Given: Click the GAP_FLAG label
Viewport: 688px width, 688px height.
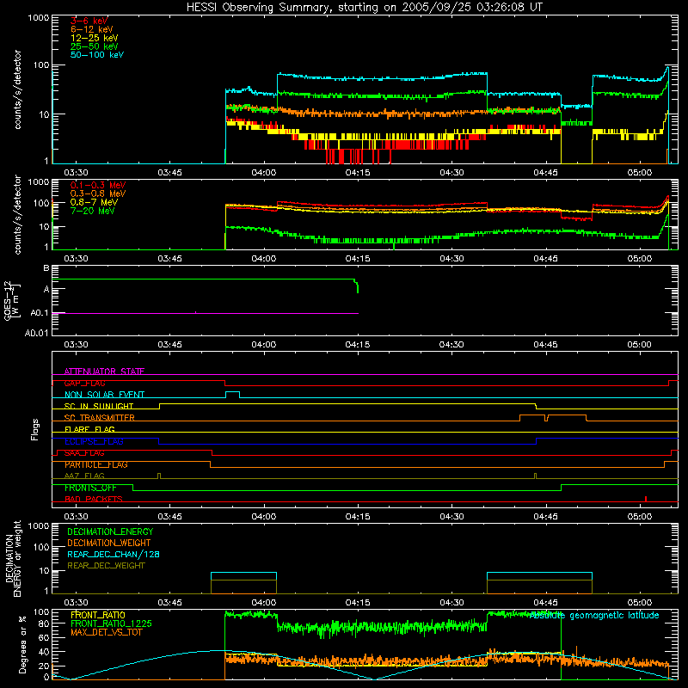Looking at the screenshot, I should click(84, 383).
